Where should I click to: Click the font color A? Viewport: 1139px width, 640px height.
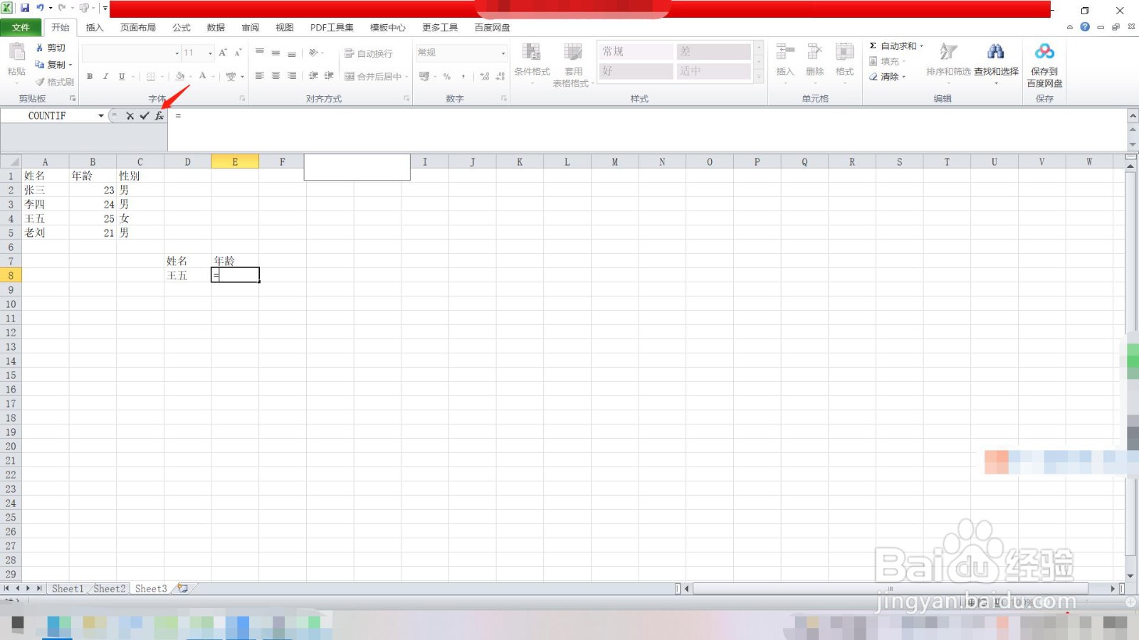tap(203, 76)
